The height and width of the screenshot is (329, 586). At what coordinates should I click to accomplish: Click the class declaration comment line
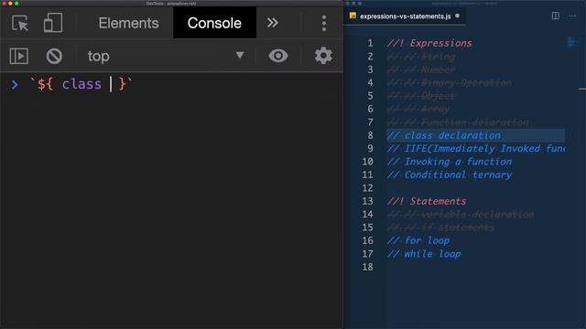tap(443, 135)
